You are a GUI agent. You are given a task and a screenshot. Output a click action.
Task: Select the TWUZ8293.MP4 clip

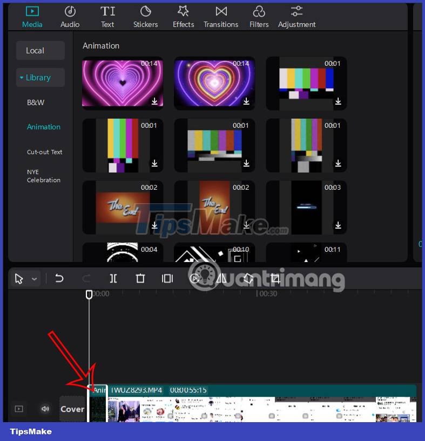click(262, 403)
